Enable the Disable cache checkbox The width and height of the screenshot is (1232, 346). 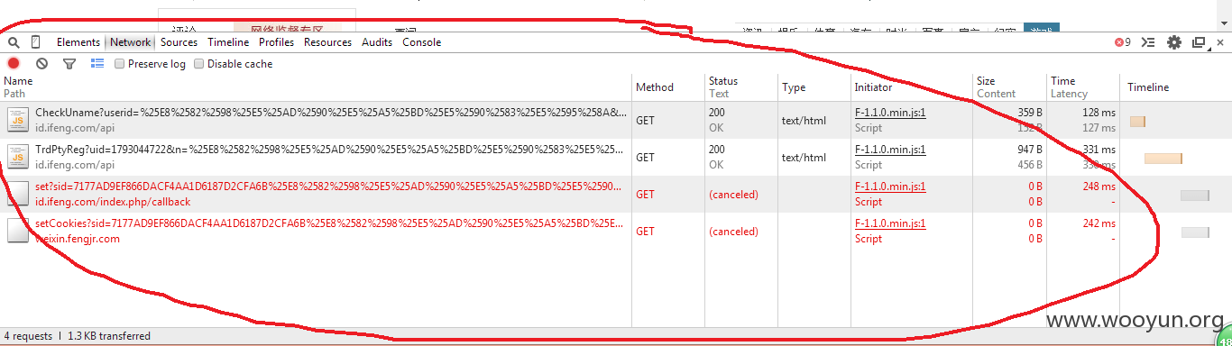coord(199,64)
